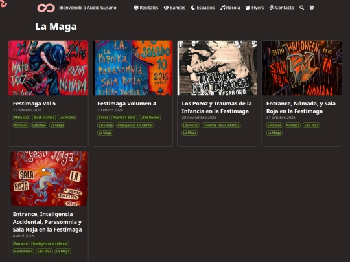Click Entrance tag in the 4 abril card

pos(21,243)
